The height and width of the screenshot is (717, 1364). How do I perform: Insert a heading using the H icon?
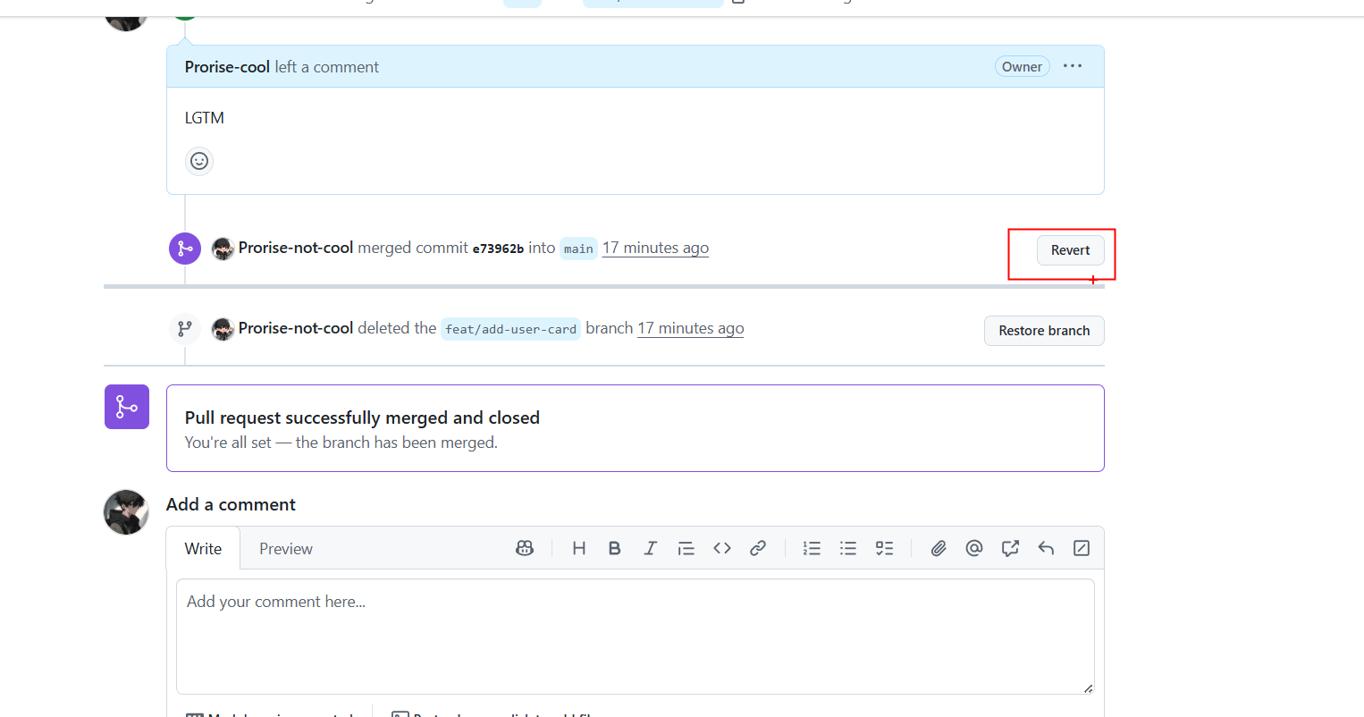click(x=579, y=548)
